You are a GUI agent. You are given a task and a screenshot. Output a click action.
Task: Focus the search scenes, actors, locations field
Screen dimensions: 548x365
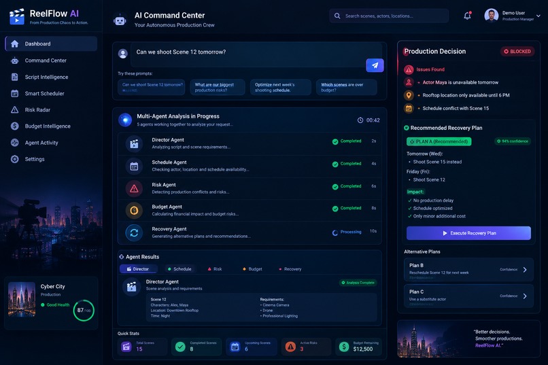[x=389, y=16]
